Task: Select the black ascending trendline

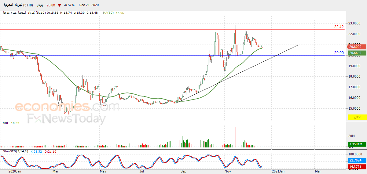Action: [237, 74]
